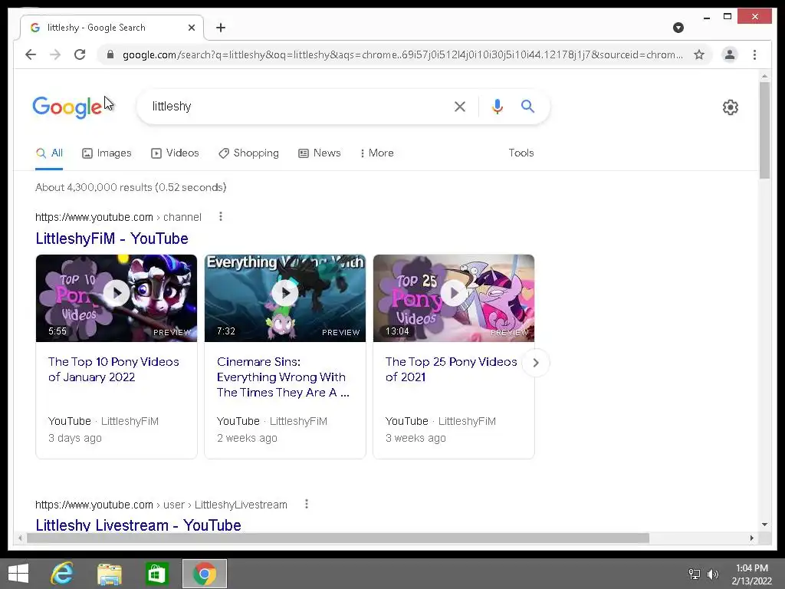The image size is (785, 589).
Task: Switch to the Images tab
Action: coord(107,153)
